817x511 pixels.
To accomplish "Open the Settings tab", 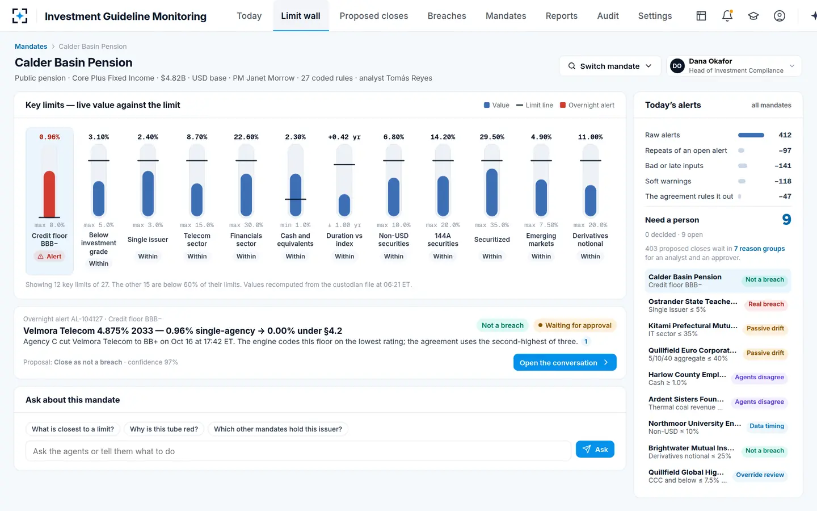I will coord(655,16).
